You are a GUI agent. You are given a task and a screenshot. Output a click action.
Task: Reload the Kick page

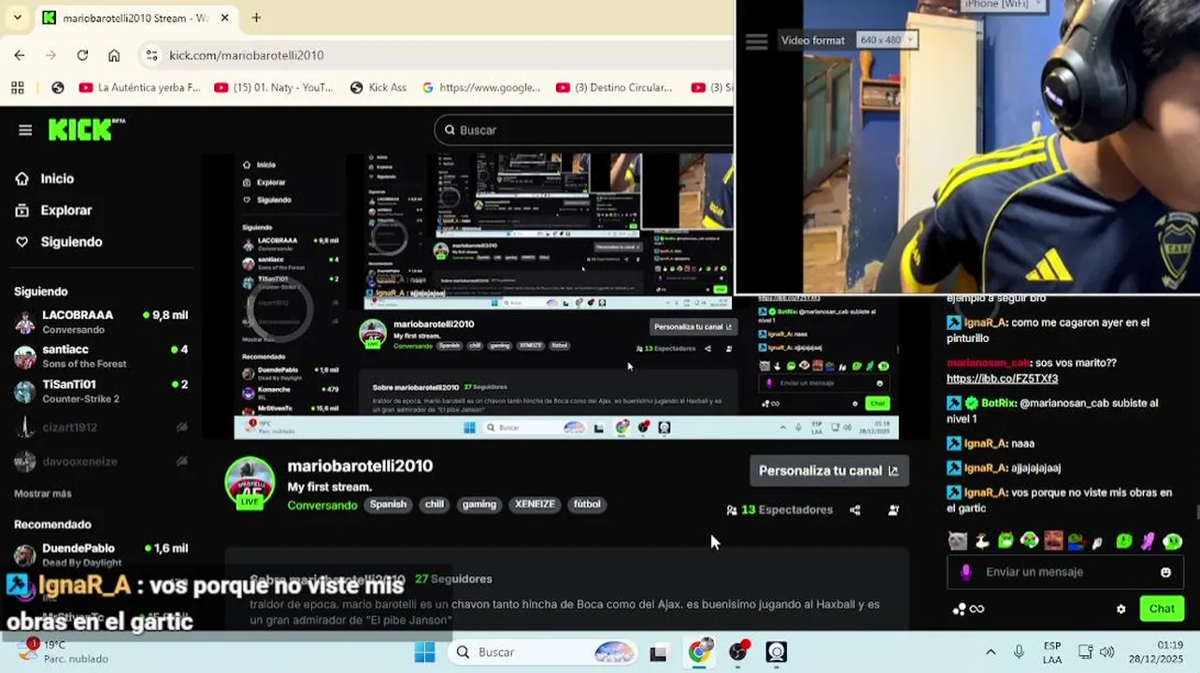point(82,55)
